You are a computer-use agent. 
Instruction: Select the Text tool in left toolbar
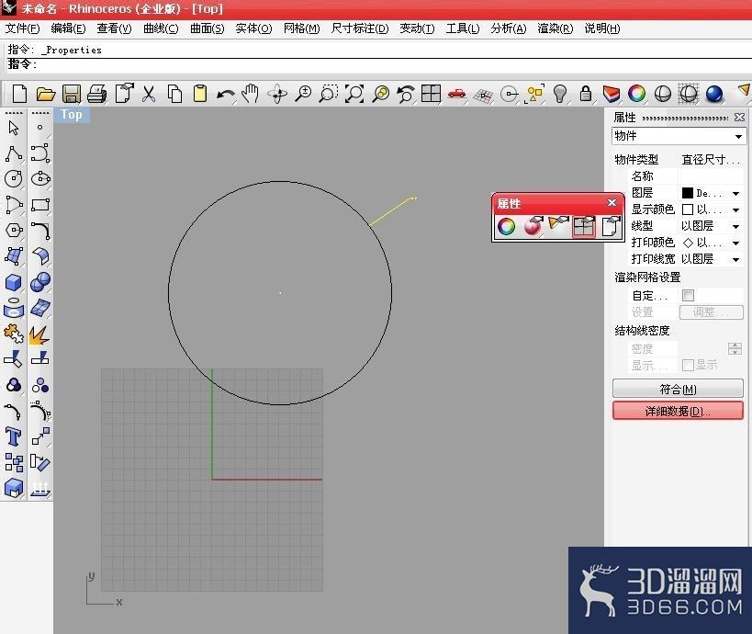click(x=14, y=436)
